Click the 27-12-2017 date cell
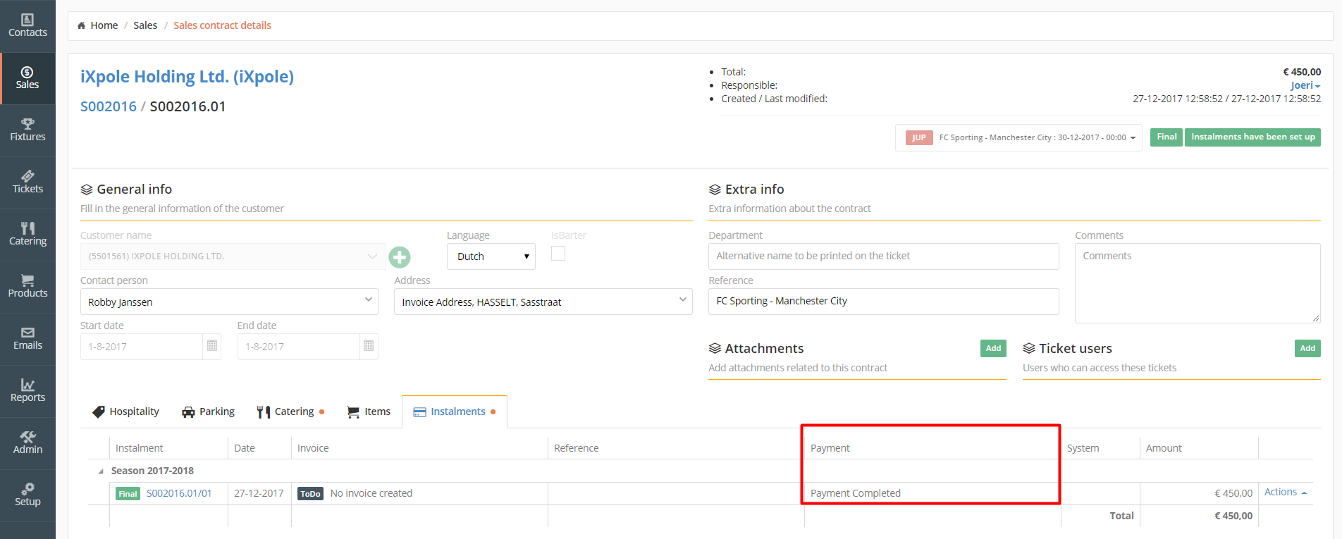This screenshot has width=1342, height=539. click(x=259, y=493)
